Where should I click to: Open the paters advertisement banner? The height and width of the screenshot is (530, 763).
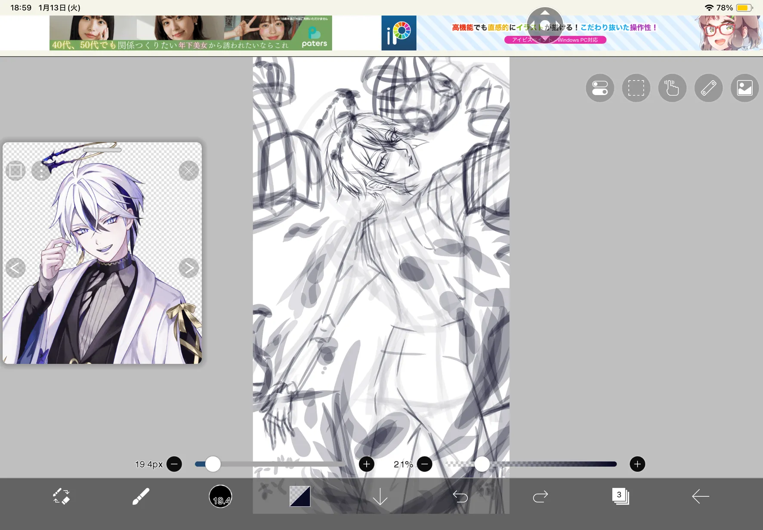pos(191,33)
